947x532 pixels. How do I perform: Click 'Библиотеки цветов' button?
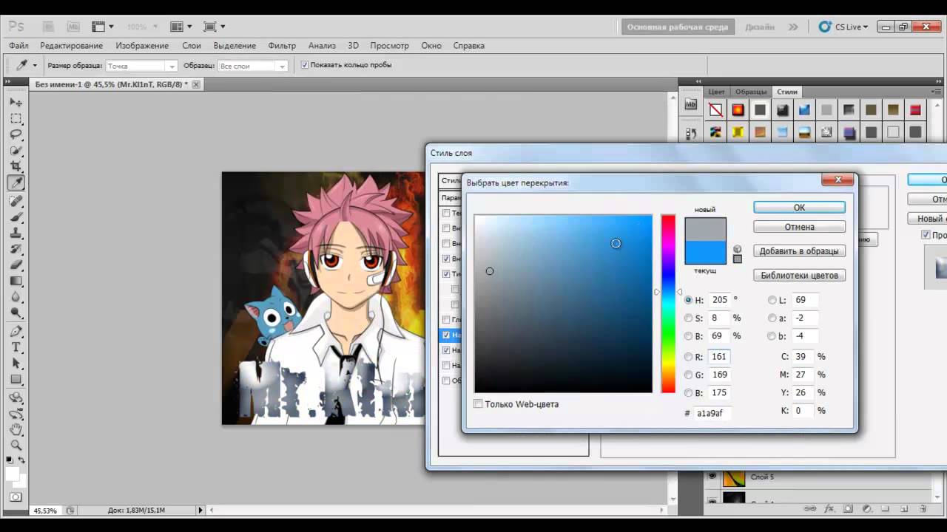799,275
